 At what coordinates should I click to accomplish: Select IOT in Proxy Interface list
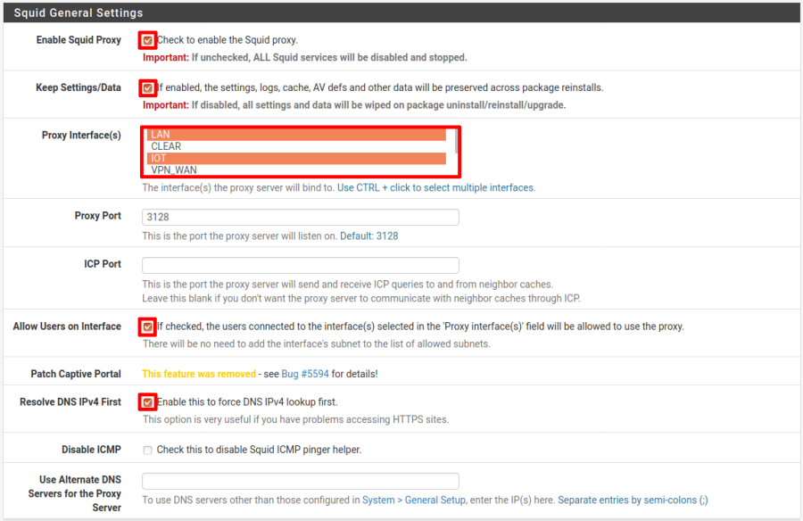pos(295,158)
